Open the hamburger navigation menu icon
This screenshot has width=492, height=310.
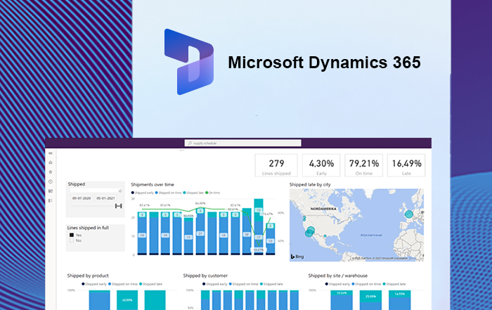tap(51, 153)
